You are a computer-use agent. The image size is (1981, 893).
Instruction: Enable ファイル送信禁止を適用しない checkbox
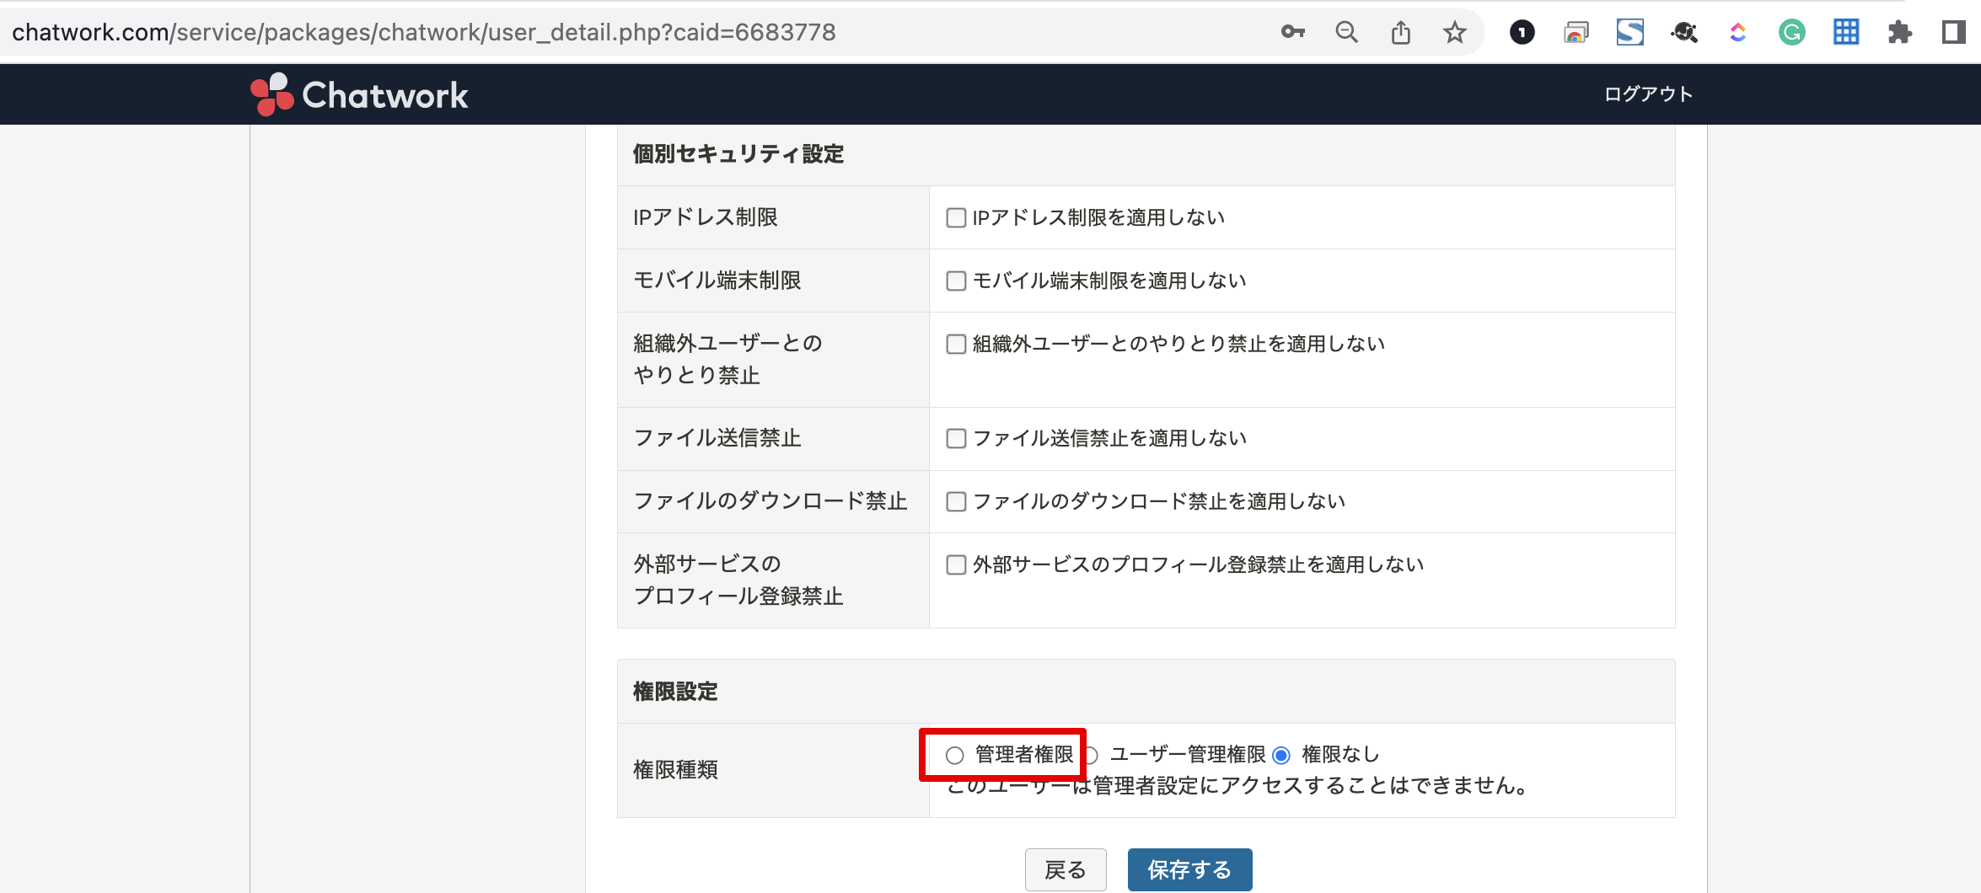coord(956,439)
